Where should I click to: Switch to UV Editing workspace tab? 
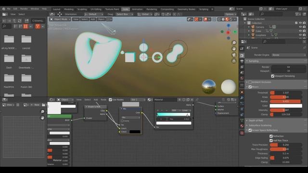point(96,9)
